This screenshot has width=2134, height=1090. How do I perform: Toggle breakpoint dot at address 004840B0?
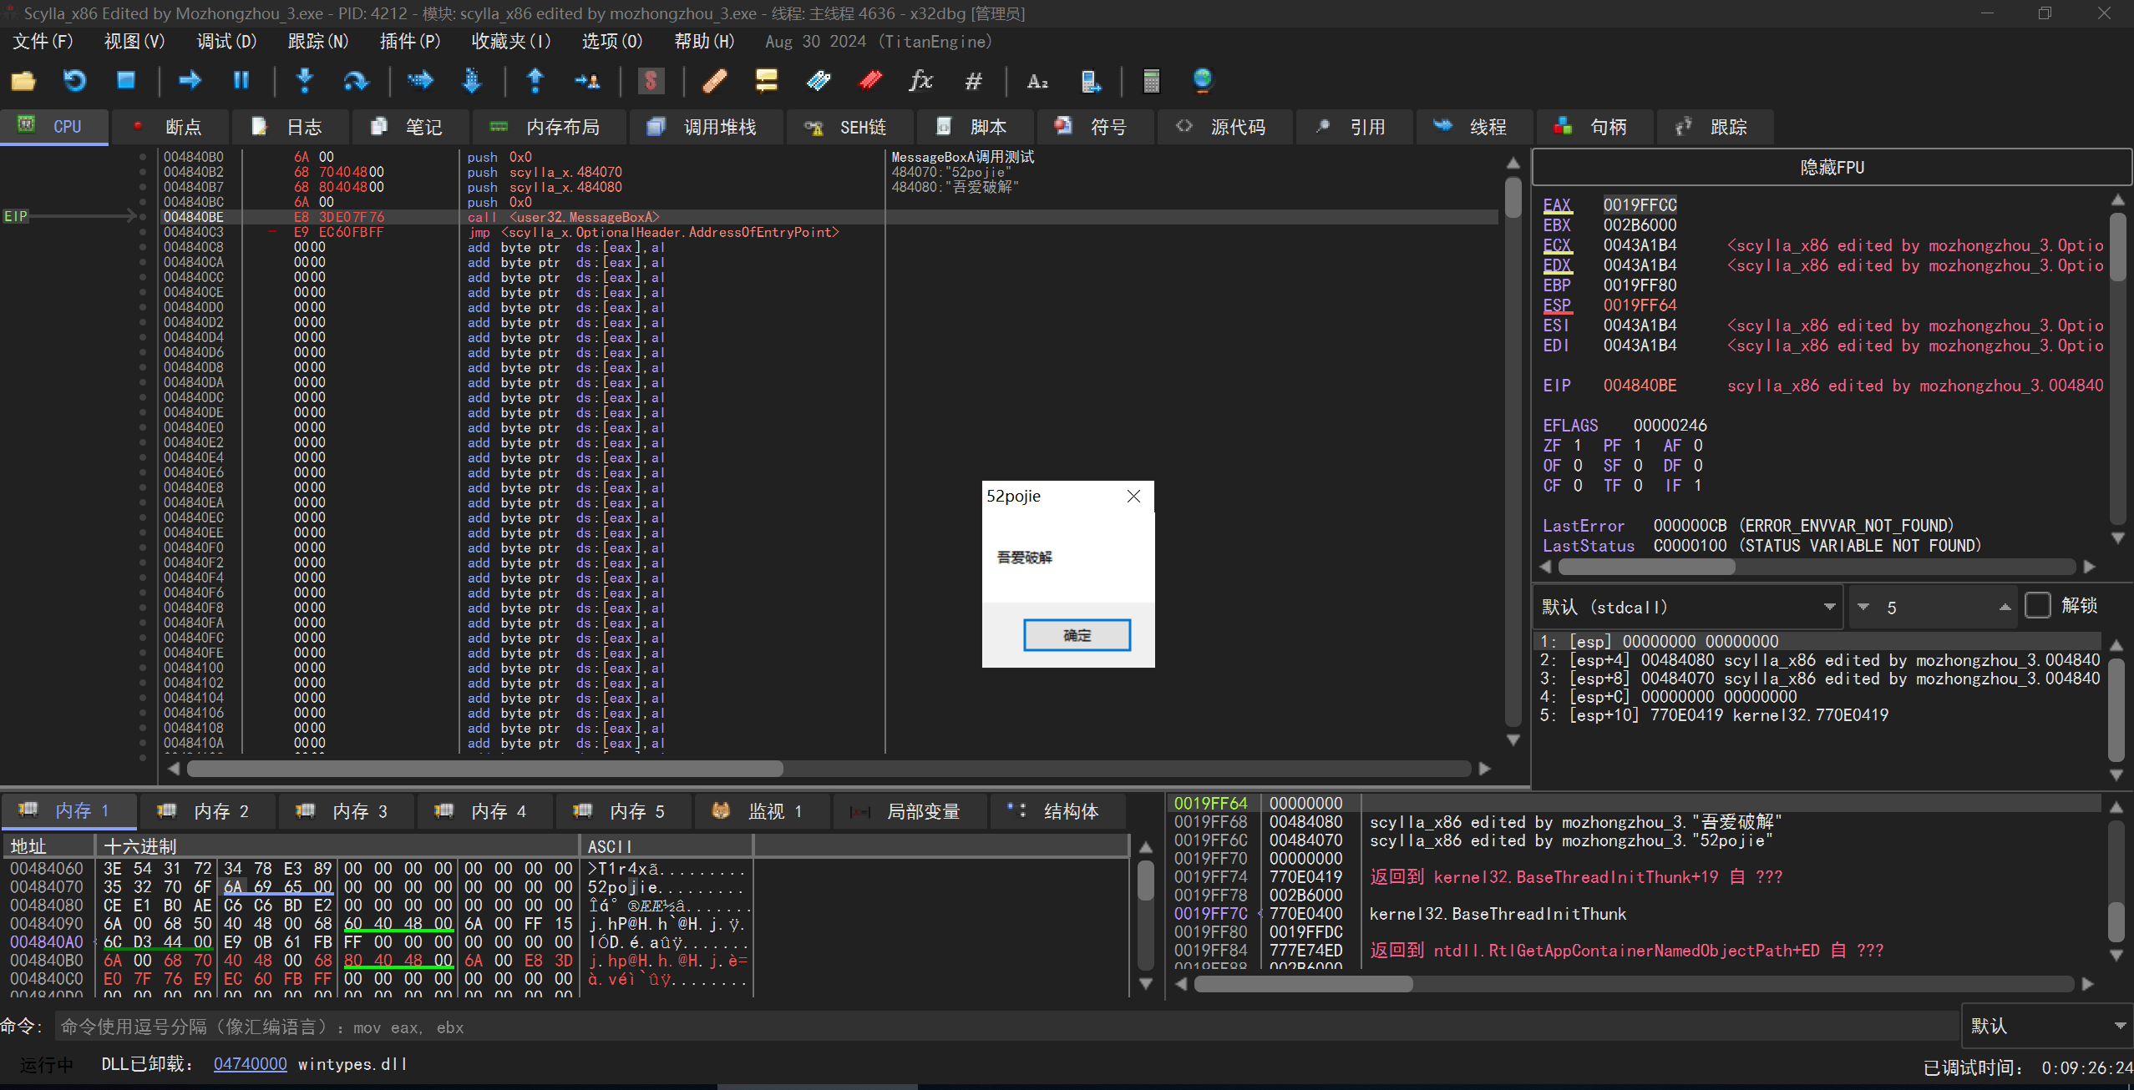tap(143, 157)
